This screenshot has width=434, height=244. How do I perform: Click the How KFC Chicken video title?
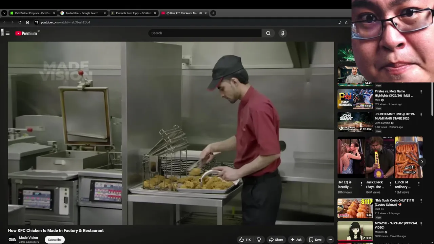(x=56, y=230)
